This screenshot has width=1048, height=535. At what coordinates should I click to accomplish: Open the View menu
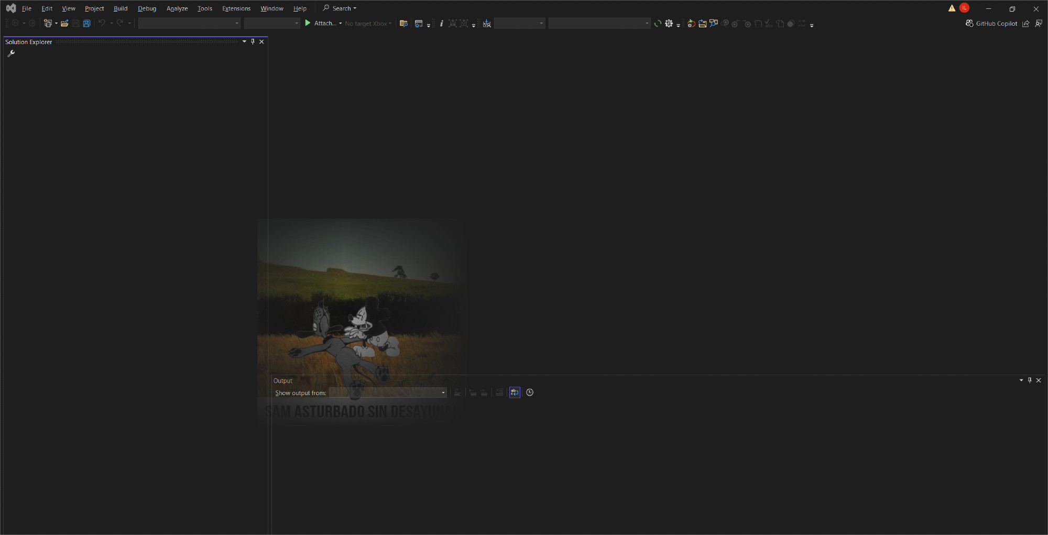click(x=69, y=8)
